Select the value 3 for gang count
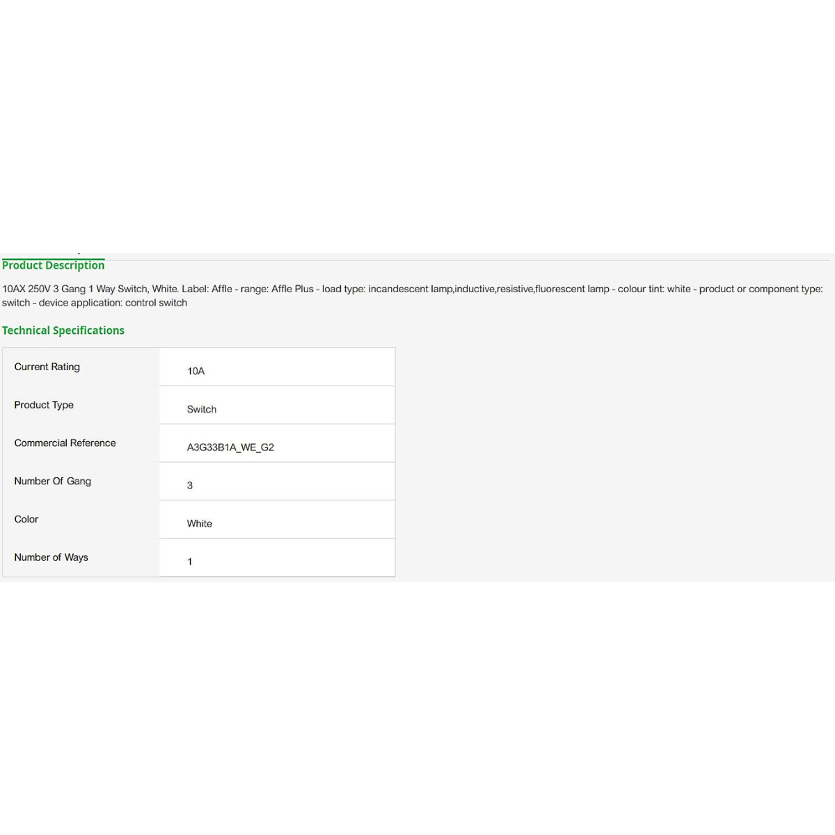The height and width of the screenshot is (835, 835). (x=190, y=486)
